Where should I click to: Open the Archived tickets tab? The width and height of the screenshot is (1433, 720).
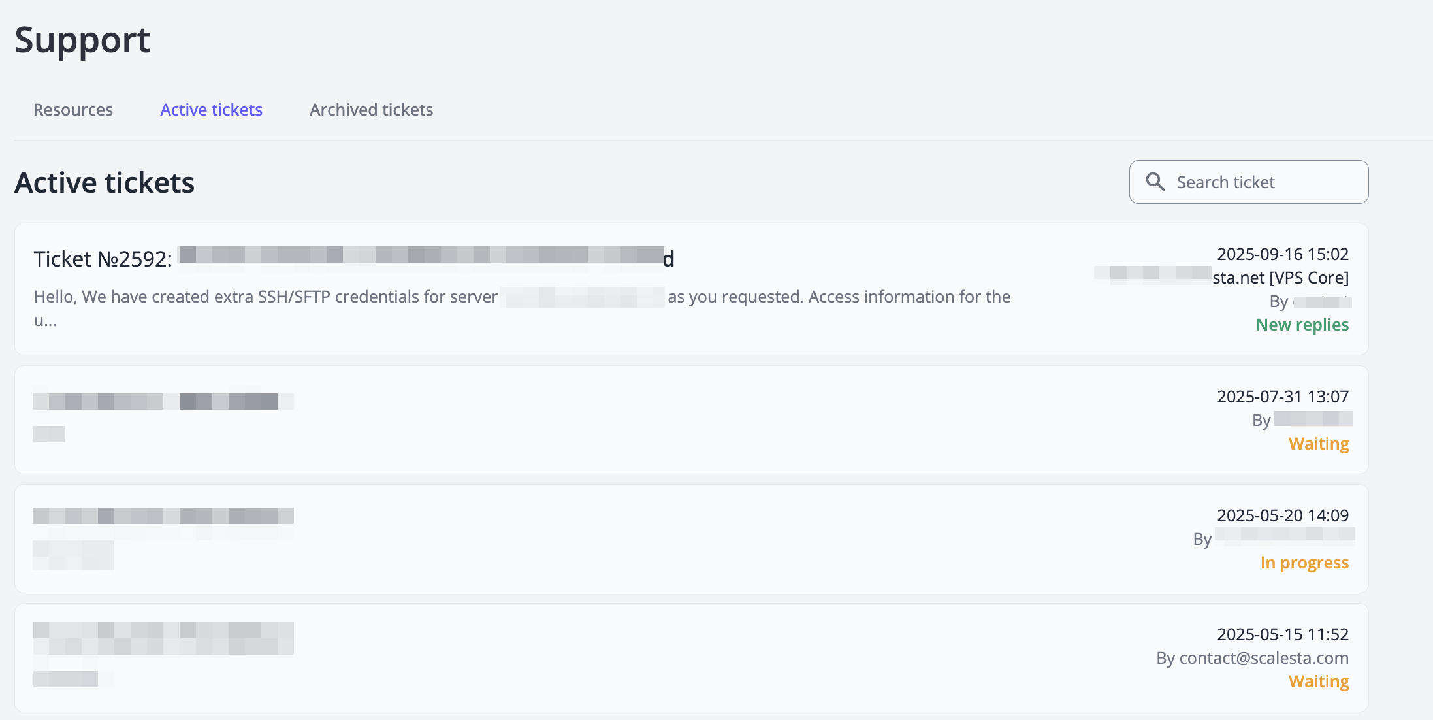[371, 110]
